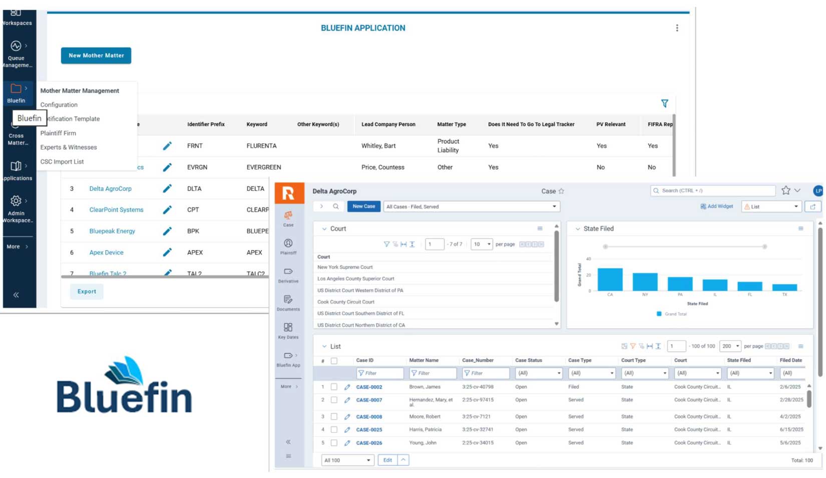
Task: Open the CASE-0007 link
Action: 369,400
